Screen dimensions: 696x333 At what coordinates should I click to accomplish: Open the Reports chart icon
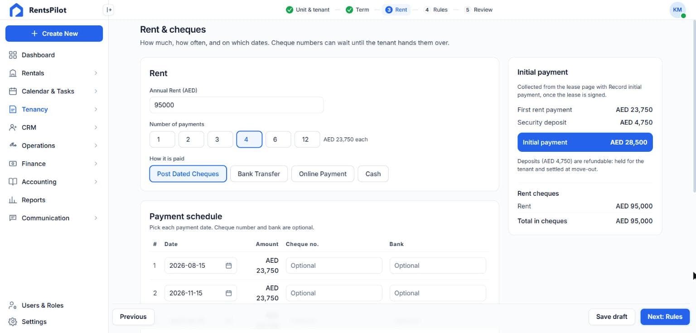[13, 200]
